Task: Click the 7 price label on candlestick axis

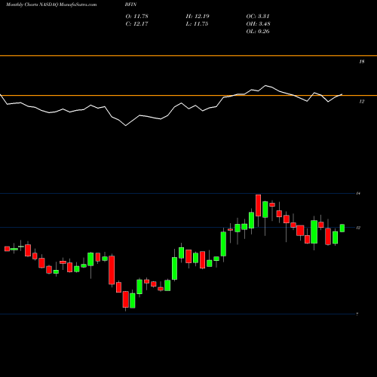Action: pyautogui.click(x=357, y=314)
